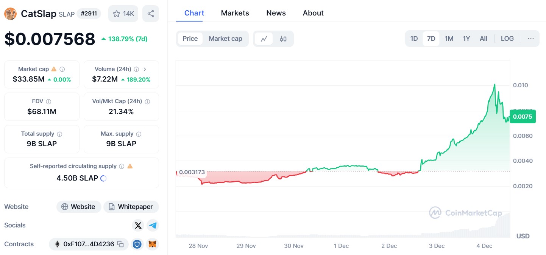This screenshot has height=255, width=546.
Task: Open the Self-reported circulating supply info icon
Action: pos(122,166)
